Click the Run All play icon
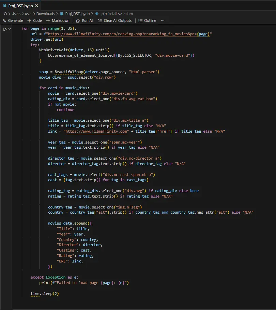This screenshot has height=310, width=276. click(x=78, y=21)
